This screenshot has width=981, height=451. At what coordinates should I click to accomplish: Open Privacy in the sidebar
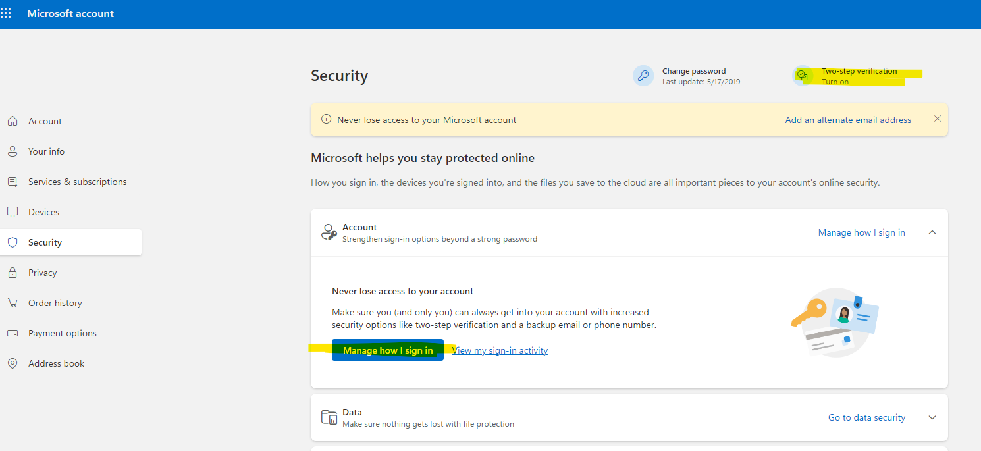[x=42, y=273]
